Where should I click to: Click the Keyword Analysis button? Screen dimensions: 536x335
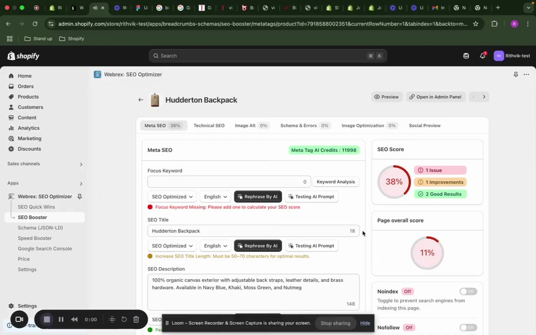(x=335, y=181)
